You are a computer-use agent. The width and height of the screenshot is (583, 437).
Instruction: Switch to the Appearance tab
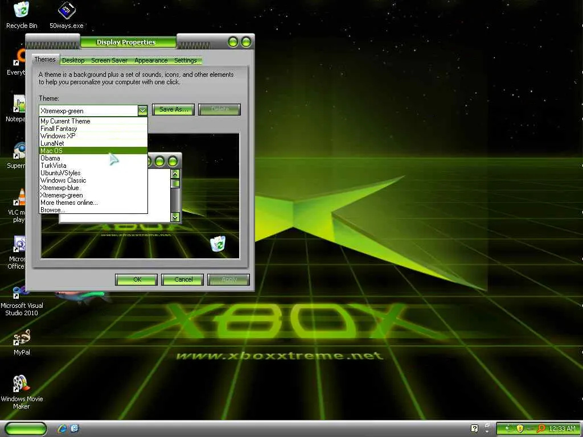coord(151,60)
